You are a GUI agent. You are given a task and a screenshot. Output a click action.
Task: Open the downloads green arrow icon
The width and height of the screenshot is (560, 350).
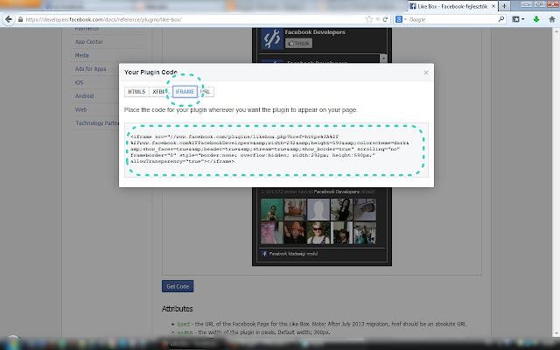coord(536,19)
